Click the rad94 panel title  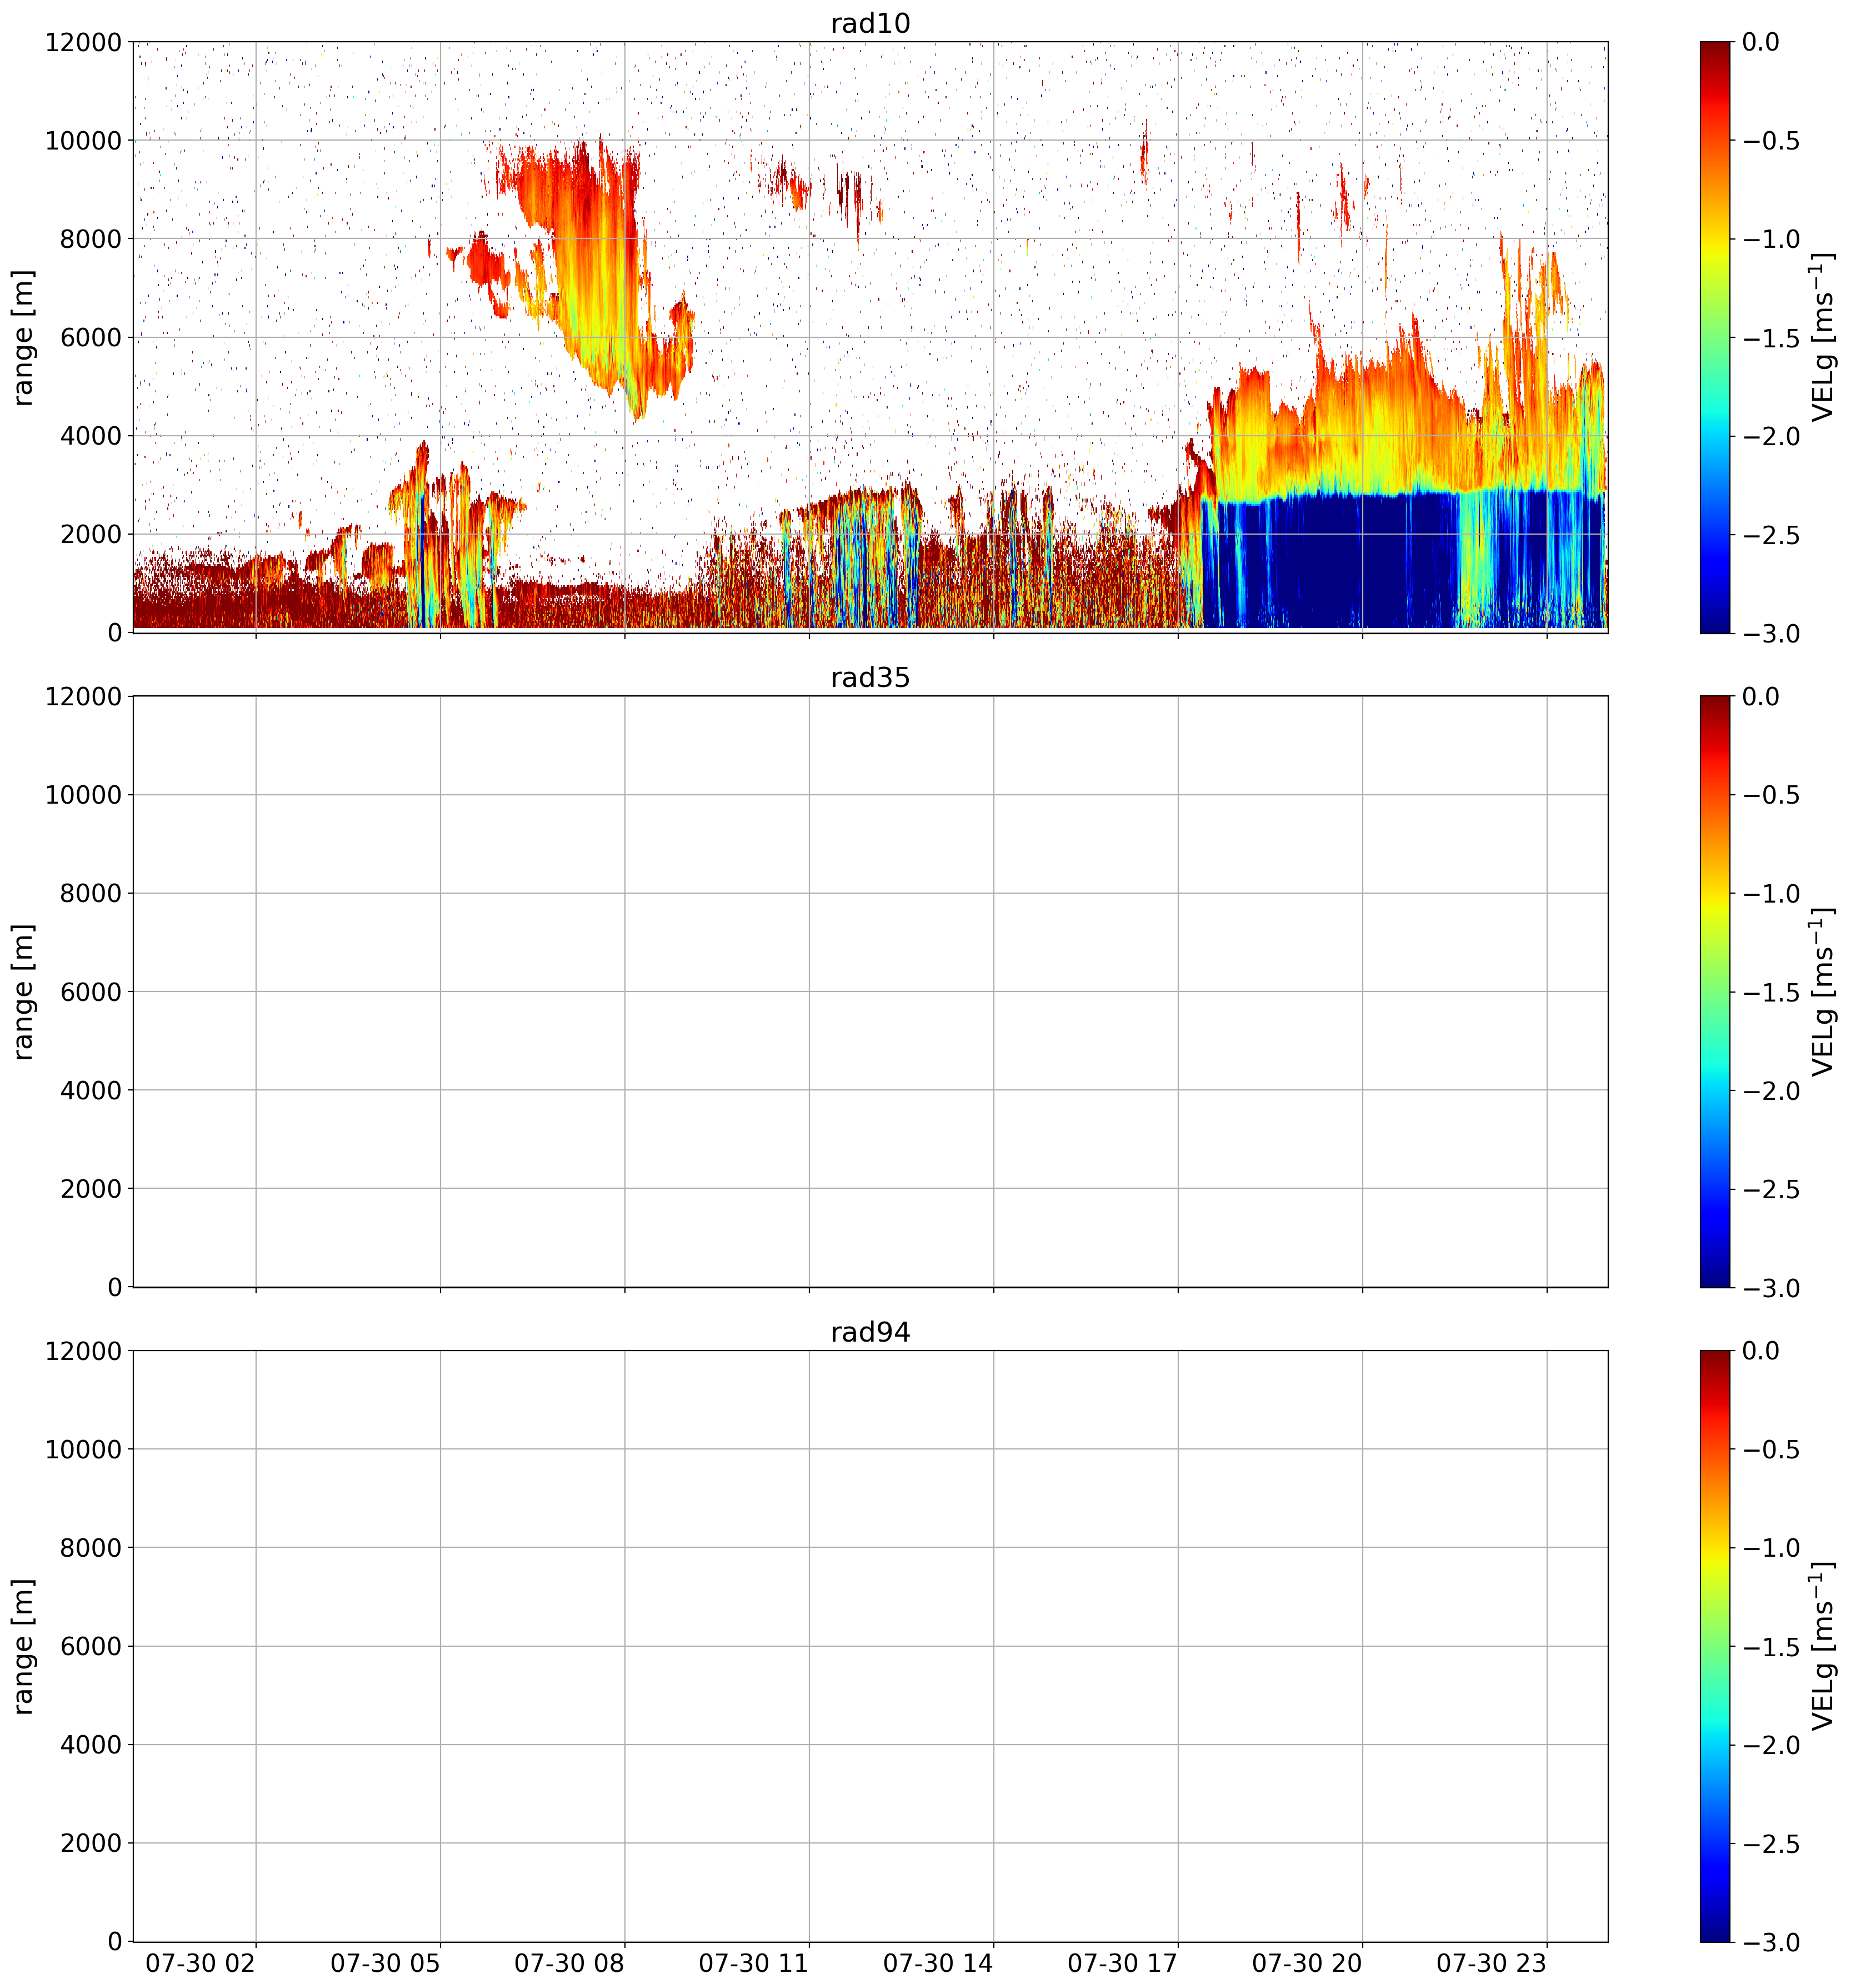tap(869, 1332)
